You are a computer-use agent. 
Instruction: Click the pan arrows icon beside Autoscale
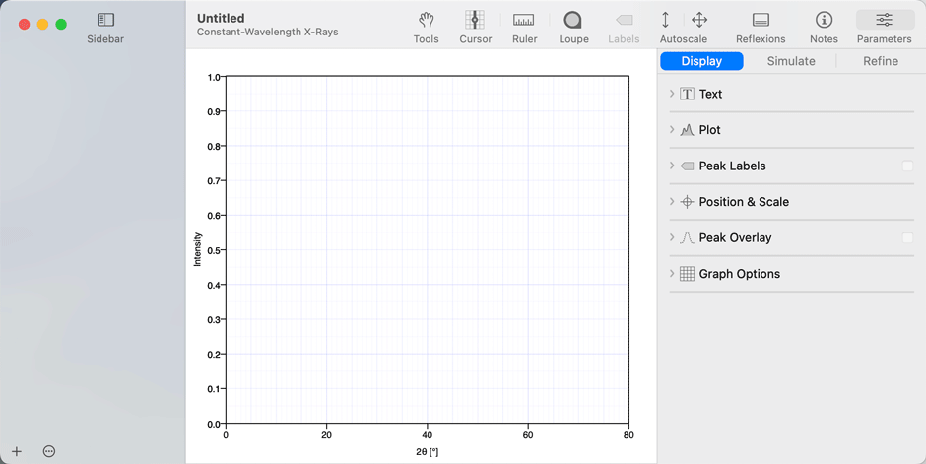[699, 21]
